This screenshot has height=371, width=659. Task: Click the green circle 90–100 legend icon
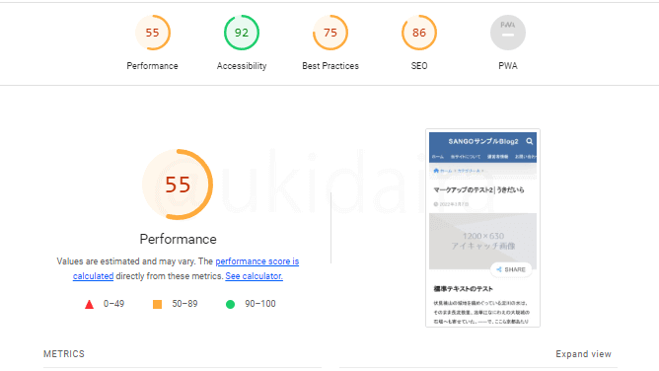pyautogui.click(x=230, y=304)
